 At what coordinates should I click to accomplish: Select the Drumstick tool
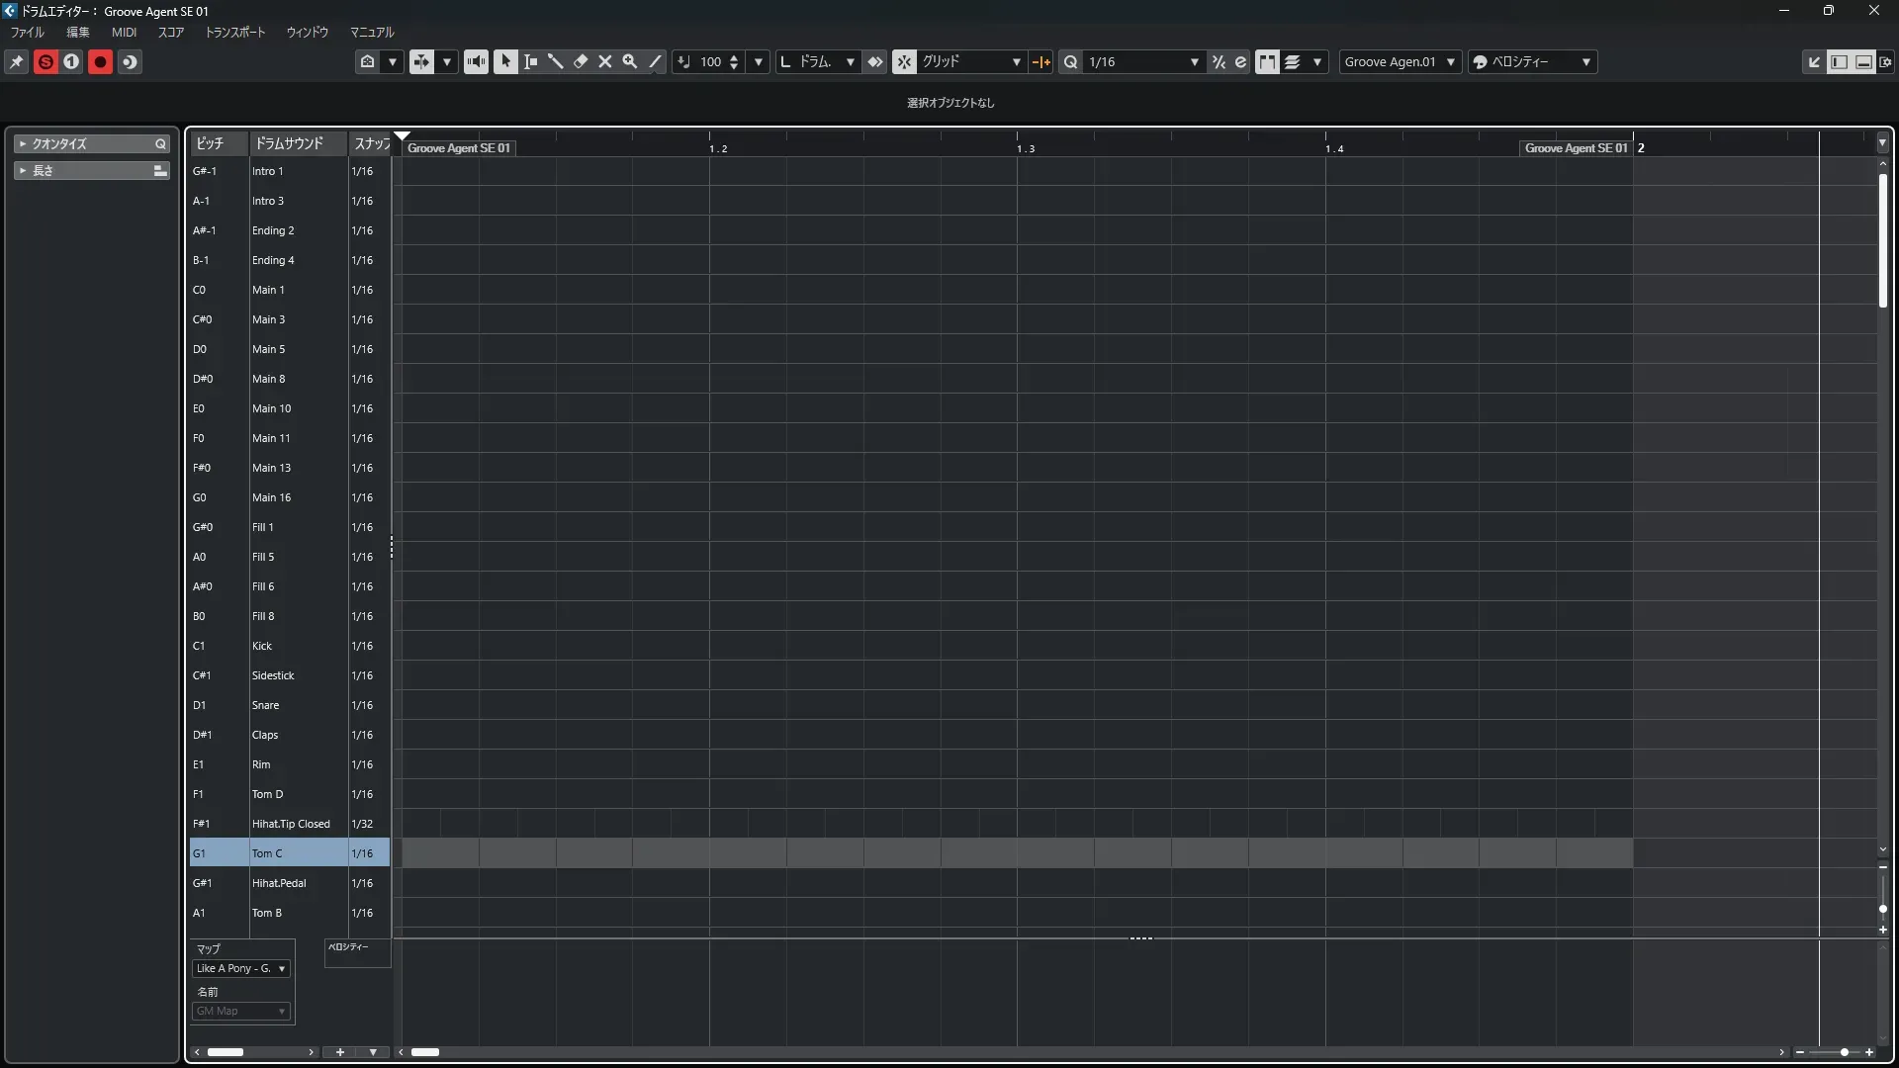click(555, 61)
